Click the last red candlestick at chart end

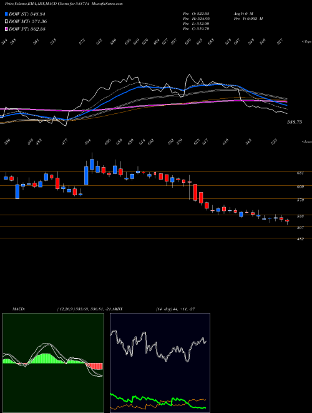point(287,221)
